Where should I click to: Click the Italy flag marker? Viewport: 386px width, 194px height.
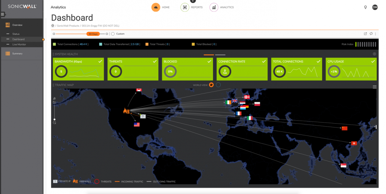tap(250, 118)
